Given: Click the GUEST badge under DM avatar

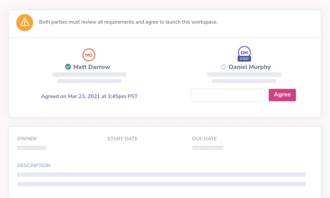Looking at the screenshot, I should click(244, 59).
